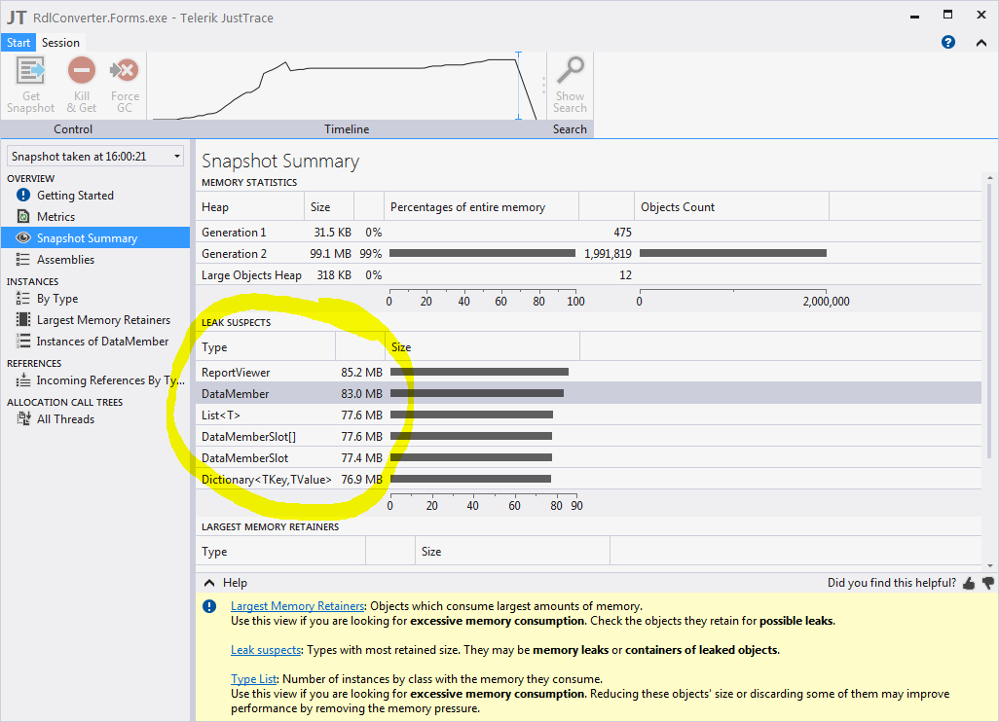
Task: Open Getting Started in the sidebar
Action: 75,196
